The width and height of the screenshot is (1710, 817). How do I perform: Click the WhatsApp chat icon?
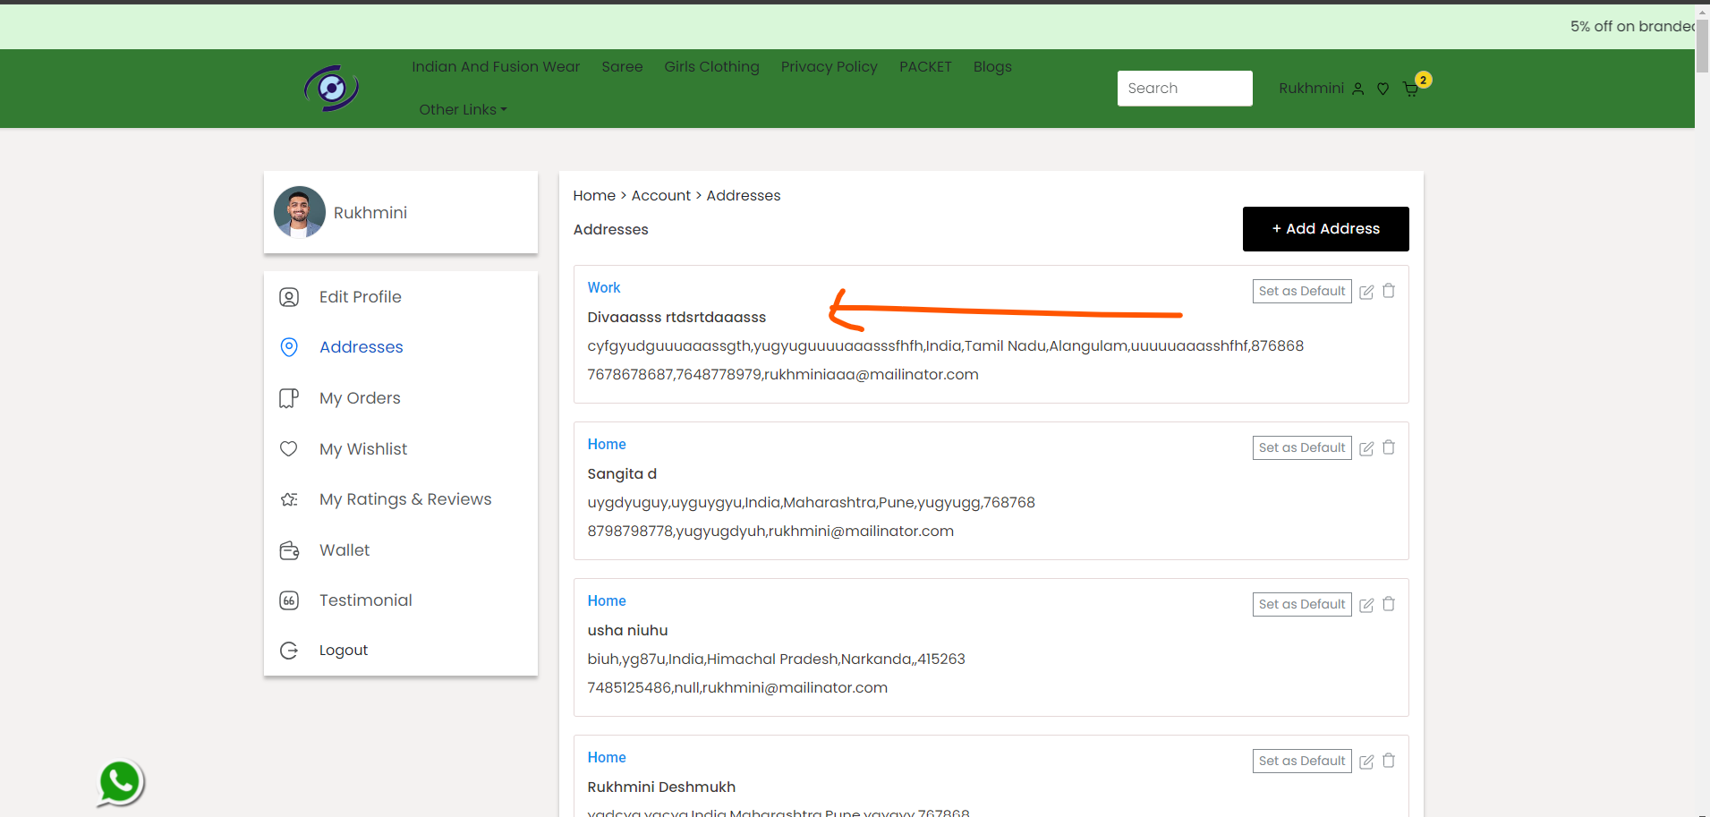point(120,783)
